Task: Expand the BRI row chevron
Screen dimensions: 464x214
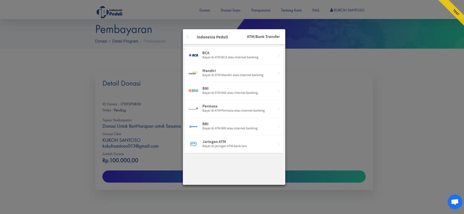Action: (279, 126)
